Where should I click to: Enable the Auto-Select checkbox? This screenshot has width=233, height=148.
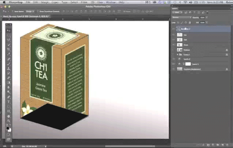pyautogui.click(x=12, y=11)
